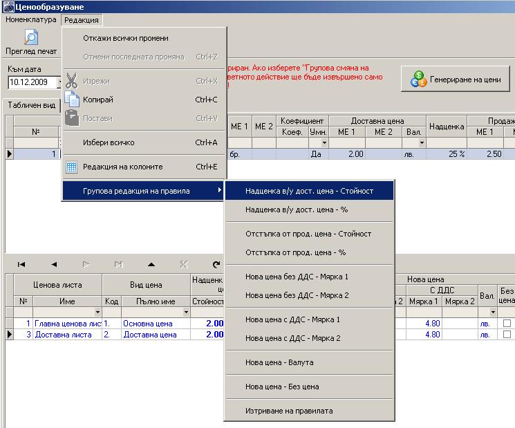Click the Да cell in Умн. column
Screen dimensions: 515x428
coord(318,154)
